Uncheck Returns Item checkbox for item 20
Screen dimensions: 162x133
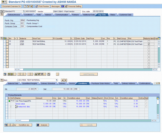point(149,44)
